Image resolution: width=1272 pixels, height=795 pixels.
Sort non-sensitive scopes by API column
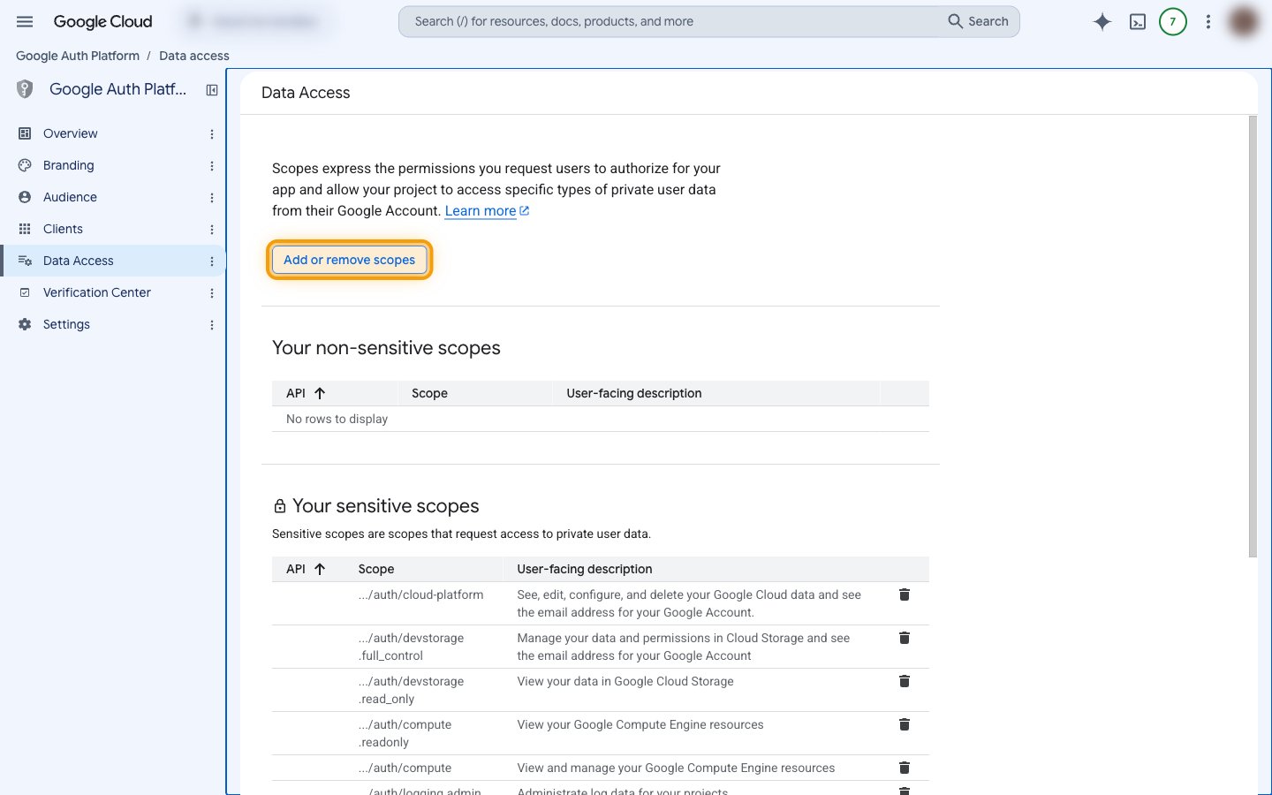[x=306, y=393]
